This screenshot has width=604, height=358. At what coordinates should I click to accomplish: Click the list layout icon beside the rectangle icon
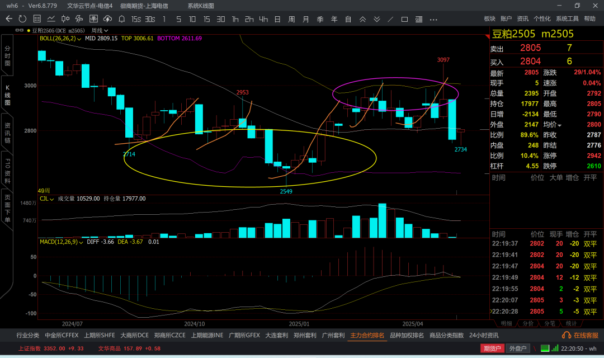419,19
